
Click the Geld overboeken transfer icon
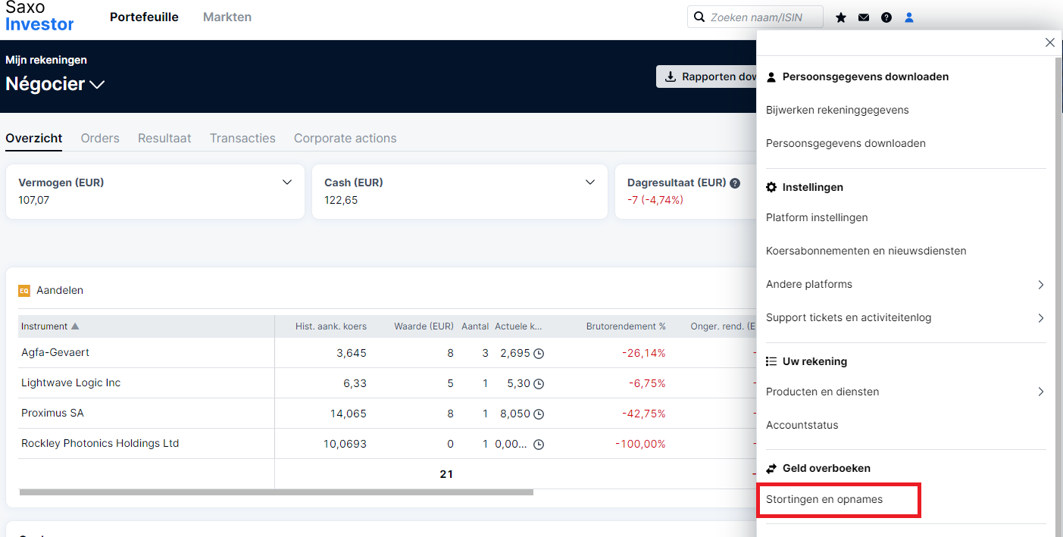point(771,468)
